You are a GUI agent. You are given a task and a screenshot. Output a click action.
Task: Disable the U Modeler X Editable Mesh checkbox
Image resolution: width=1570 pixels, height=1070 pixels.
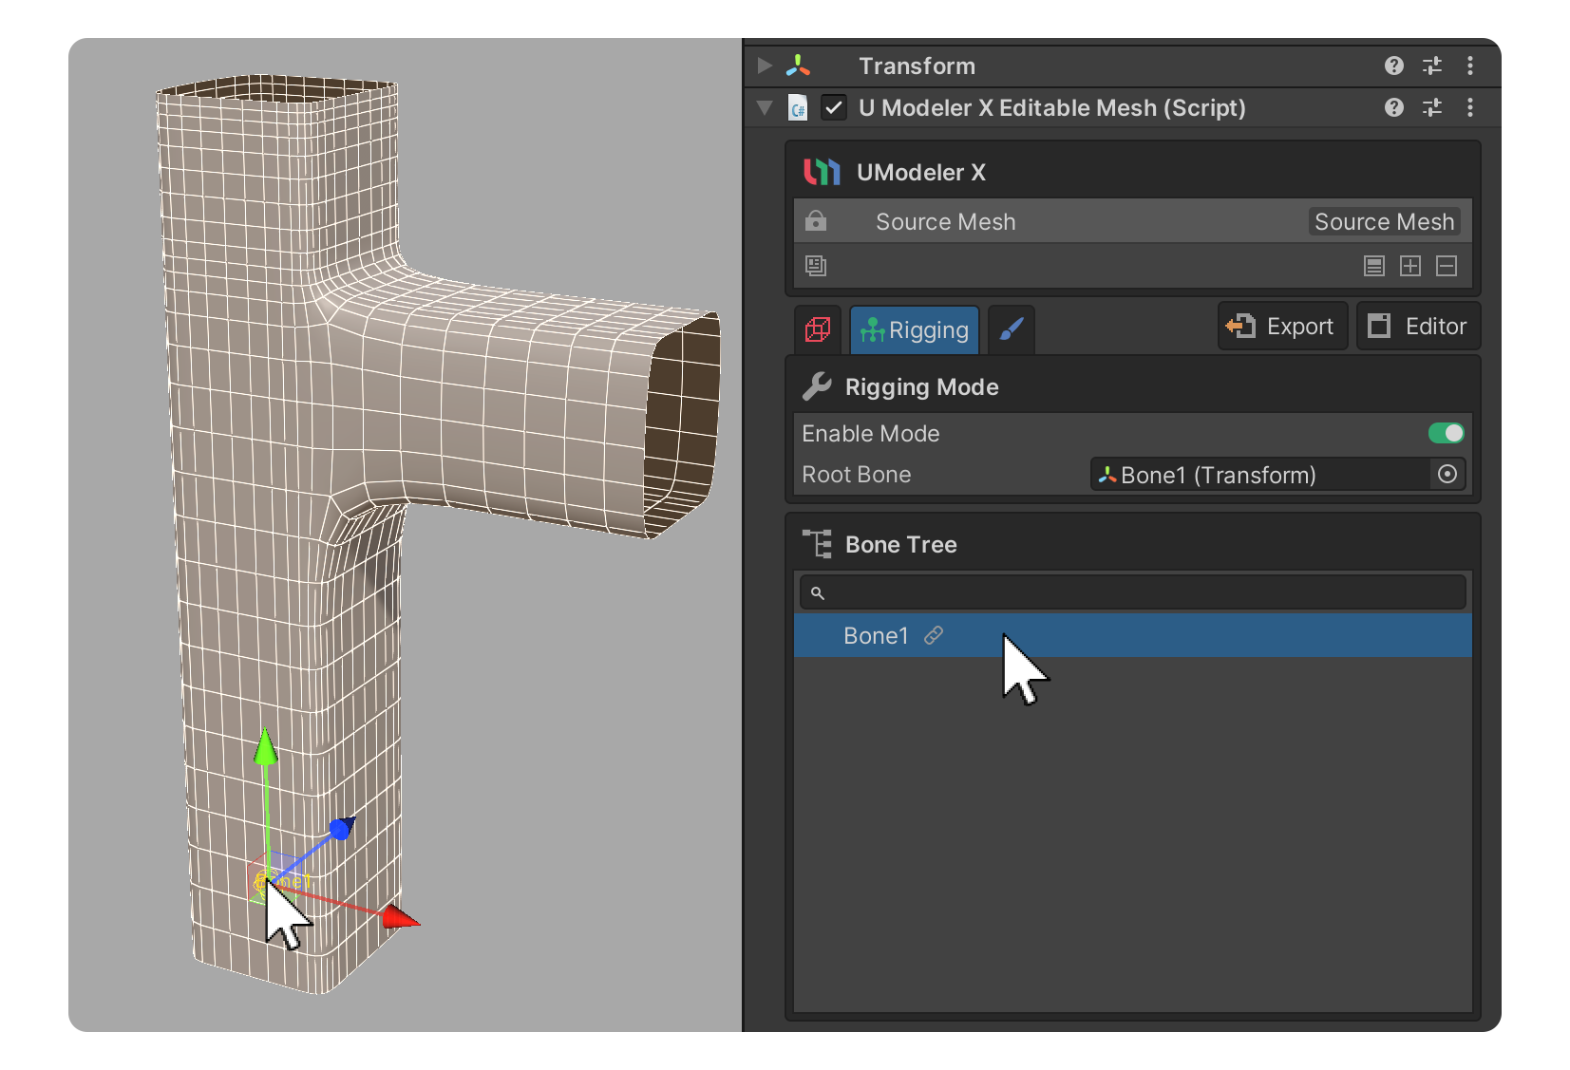point(833,107)
